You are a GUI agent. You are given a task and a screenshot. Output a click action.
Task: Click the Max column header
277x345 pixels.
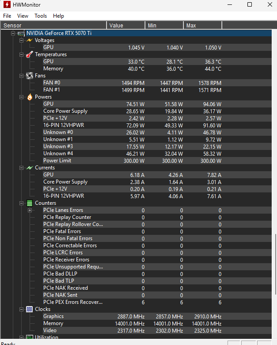203,25
